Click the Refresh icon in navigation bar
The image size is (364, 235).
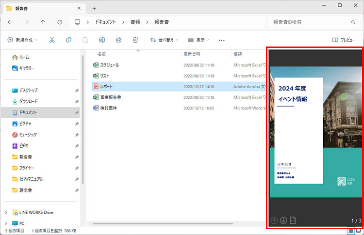pos(60,22)
